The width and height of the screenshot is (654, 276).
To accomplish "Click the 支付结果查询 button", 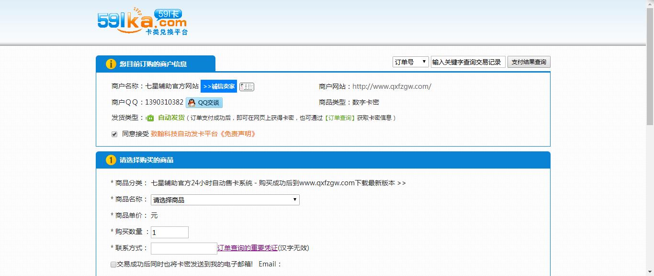I will point(529,62).
